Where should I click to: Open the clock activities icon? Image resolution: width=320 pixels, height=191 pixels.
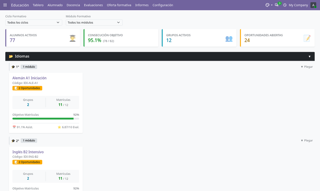tap(285, 5)
